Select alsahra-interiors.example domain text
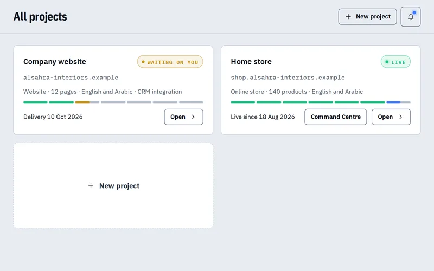The height and width of the screenshot is (271, 434). pos(71,78)
